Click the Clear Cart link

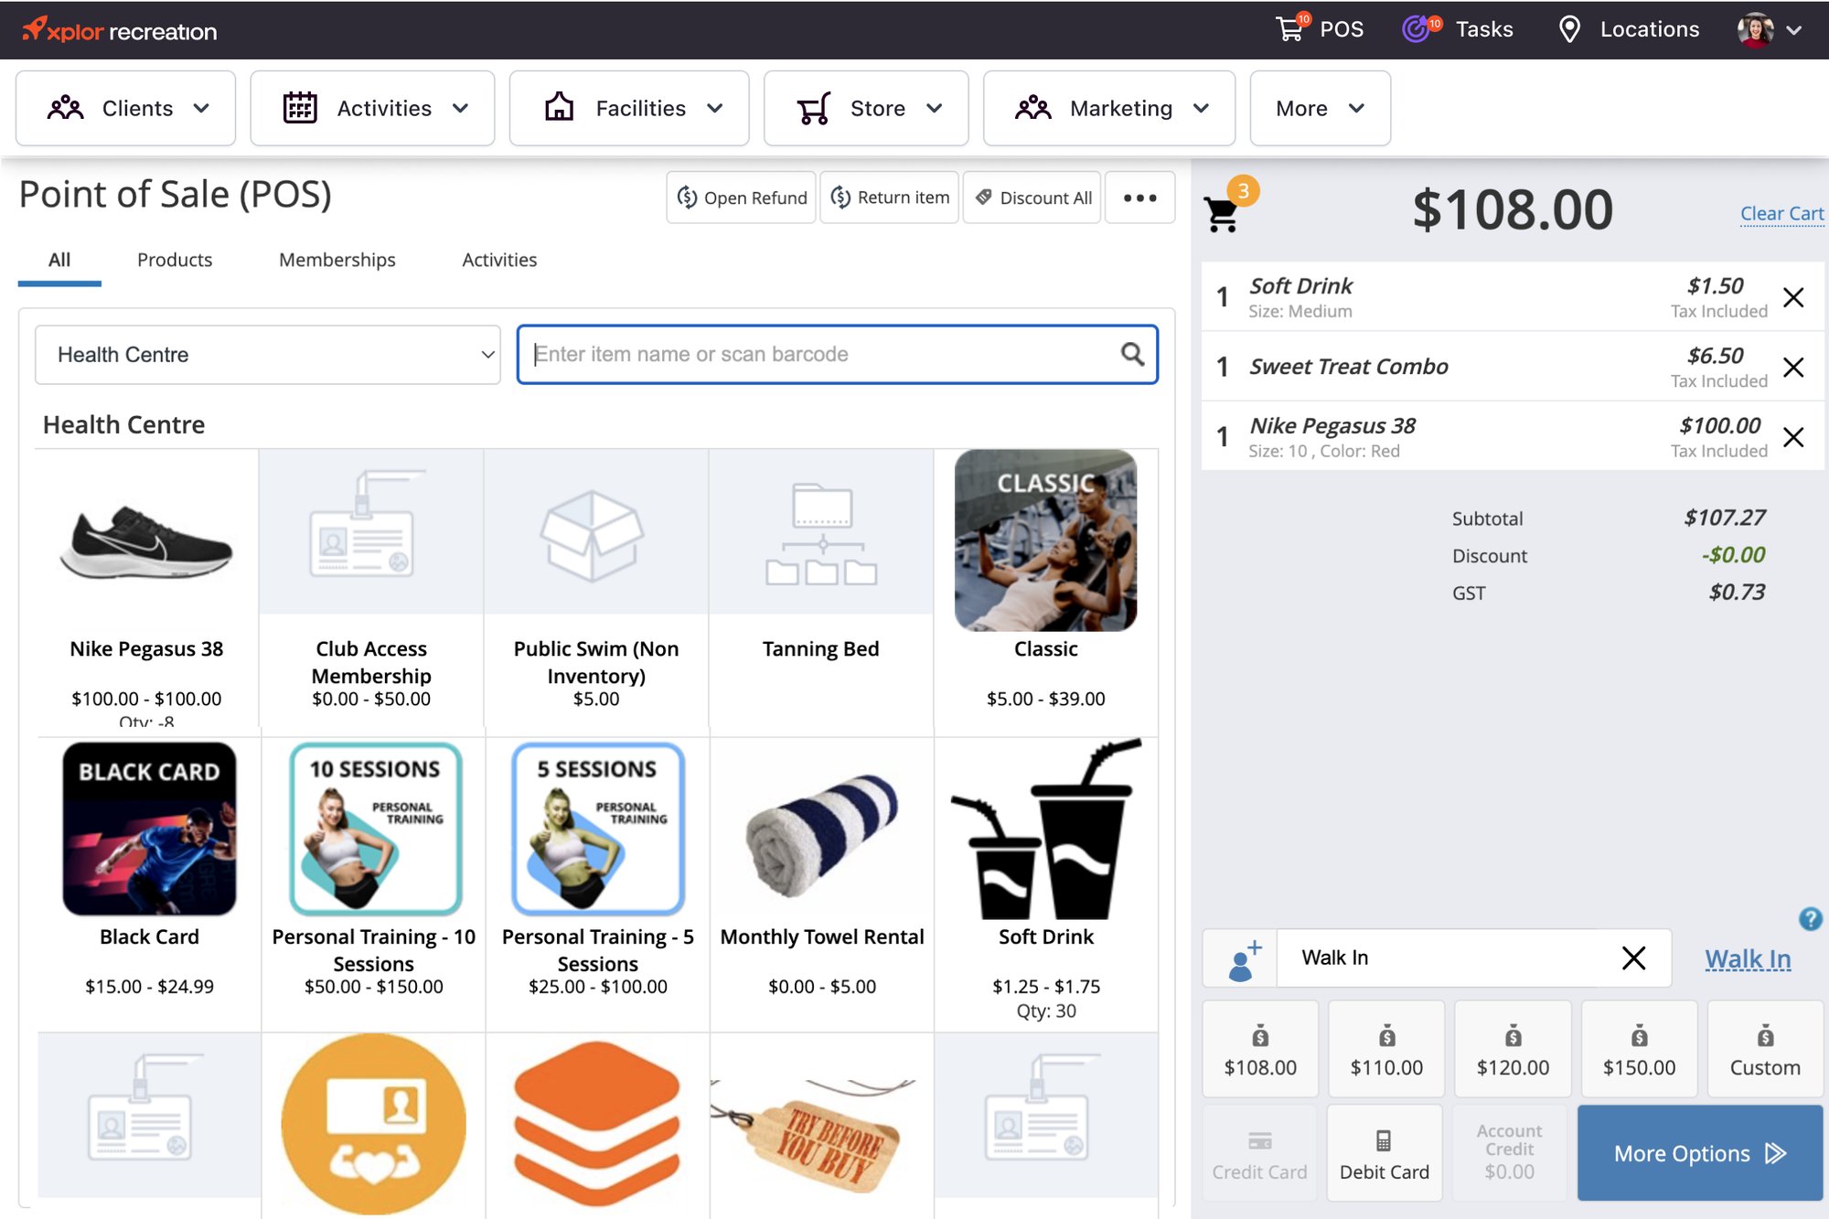click(x=1781, y=213)
